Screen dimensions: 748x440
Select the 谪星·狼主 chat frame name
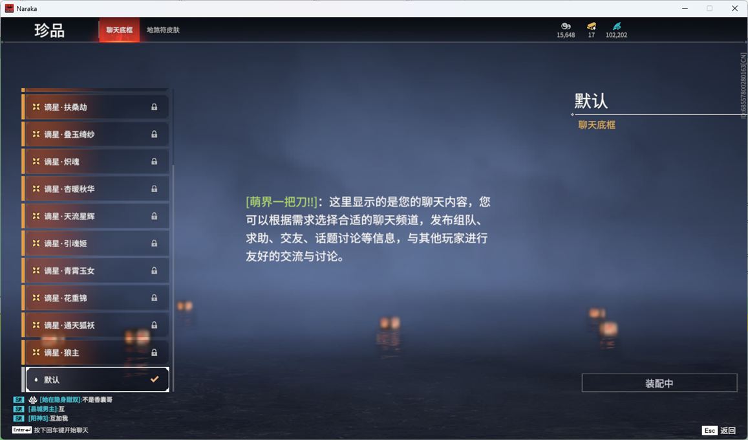(61, 352)
